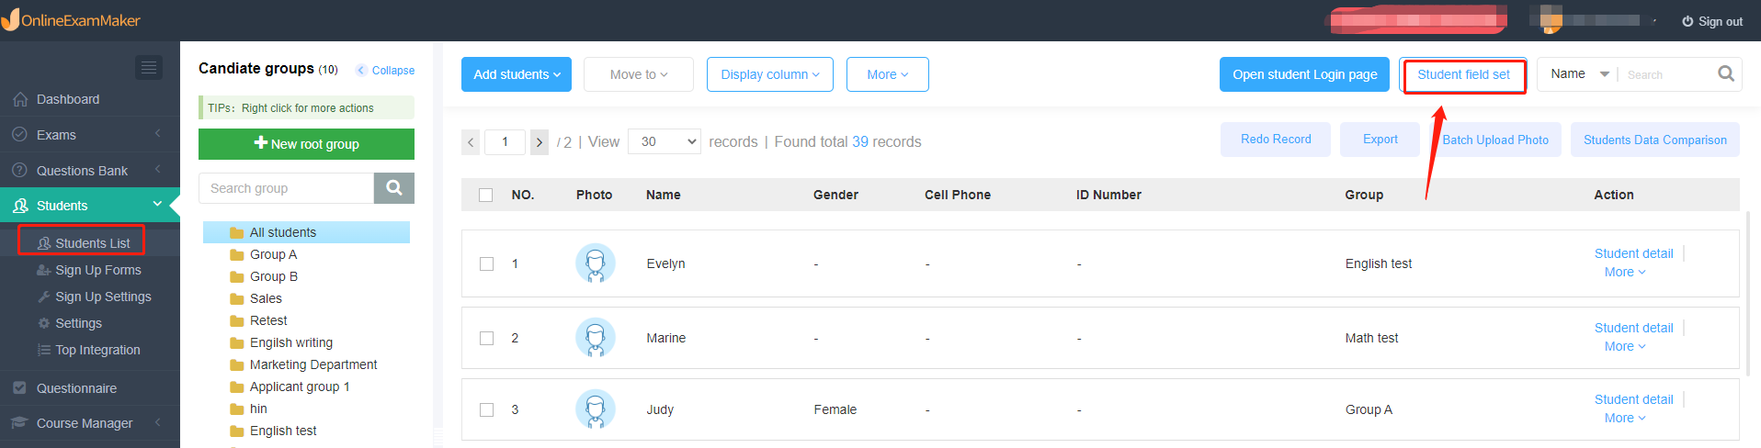Click Batch Upload Photo button
This screenshot has height=448, width=1761.
click(1495, 140)
